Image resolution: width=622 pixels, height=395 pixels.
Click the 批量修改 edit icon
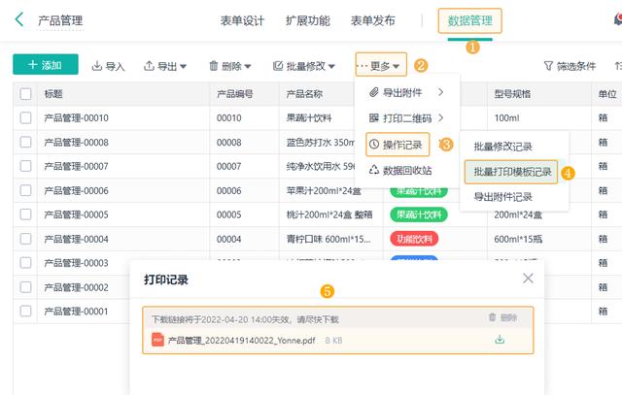tap(278, 66)
